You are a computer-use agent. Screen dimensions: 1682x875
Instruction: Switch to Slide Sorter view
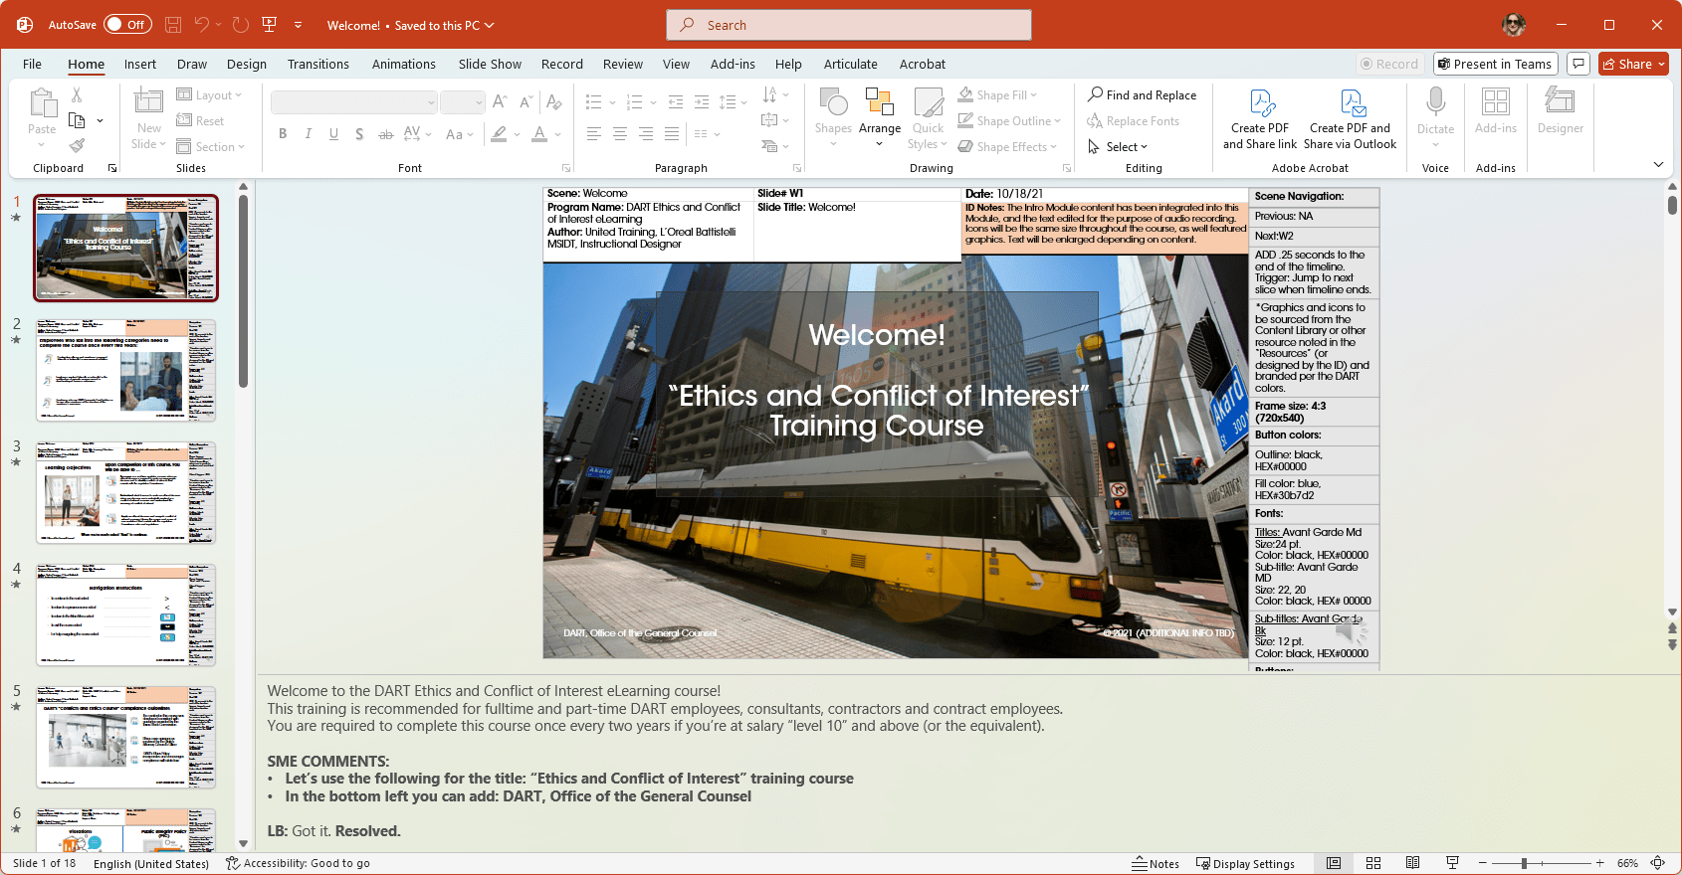[x=1373, y=863]
